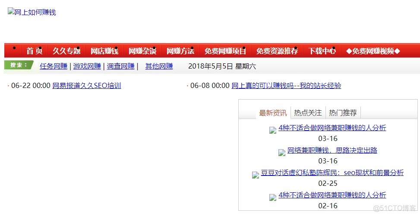Image resolution: width=420 pixels, height=216 pixels.
Task: Open the ◆免费网赚视频◆ navigation item
Action: 373,51
